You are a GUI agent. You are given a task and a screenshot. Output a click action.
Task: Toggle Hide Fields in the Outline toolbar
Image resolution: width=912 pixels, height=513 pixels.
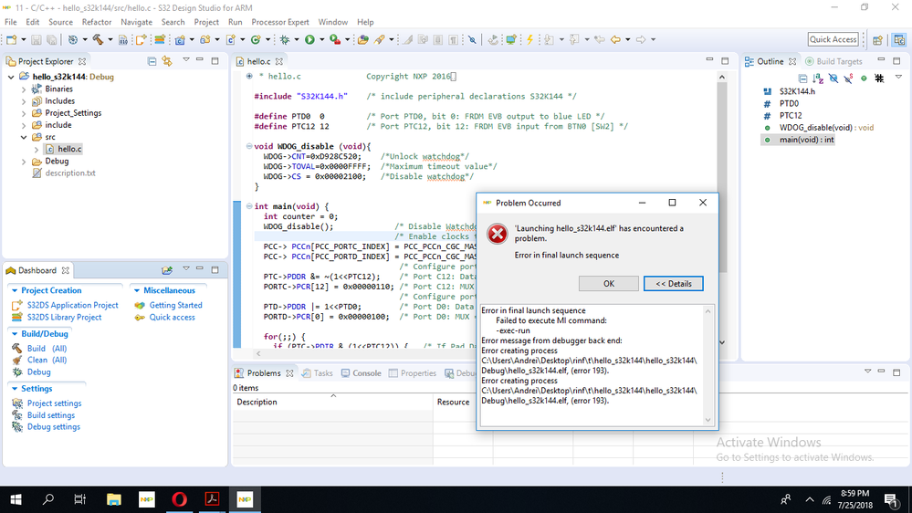(833, 79)
